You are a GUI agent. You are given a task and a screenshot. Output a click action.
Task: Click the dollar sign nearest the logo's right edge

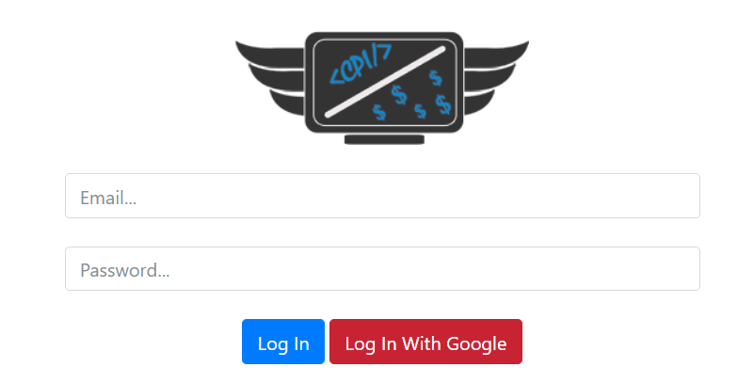click(442, 104)
